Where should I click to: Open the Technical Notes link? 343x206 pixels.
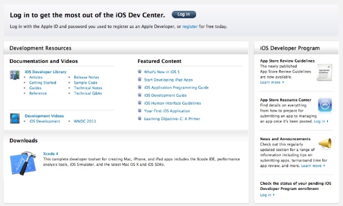coord(88,88)
